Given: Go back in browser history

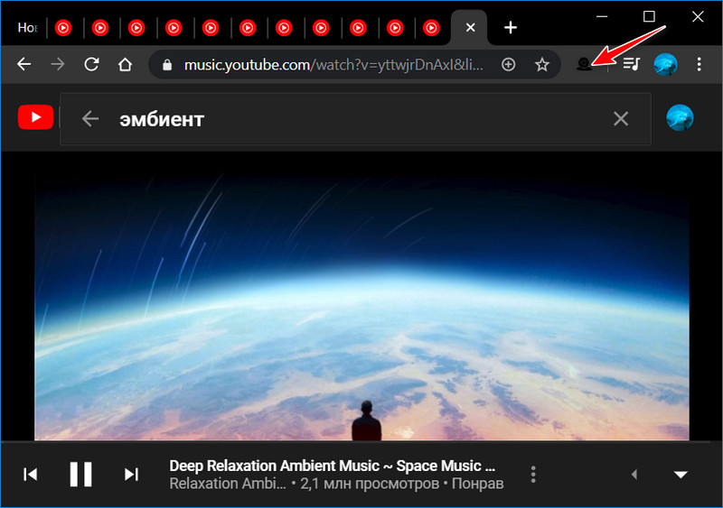Looking at the screenshot, I should [x=24, y=64].
